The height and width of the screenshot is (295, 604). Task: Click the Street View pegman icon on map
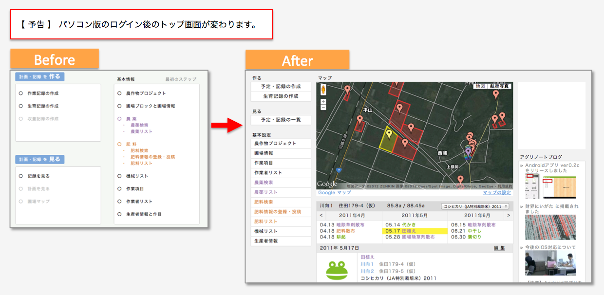[323, 90]
